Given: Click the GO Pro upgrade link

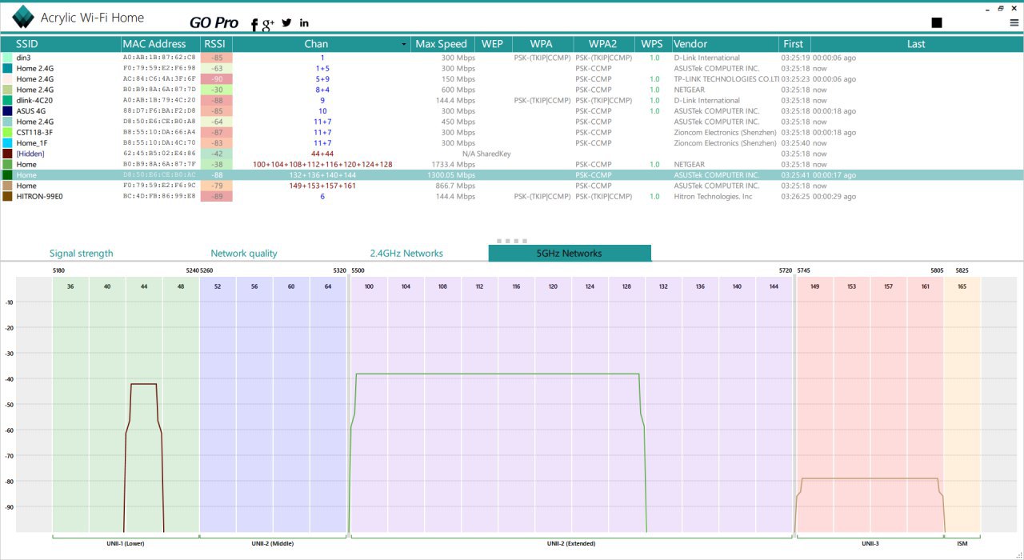Looking at the screenshot, I should [214, 23].
